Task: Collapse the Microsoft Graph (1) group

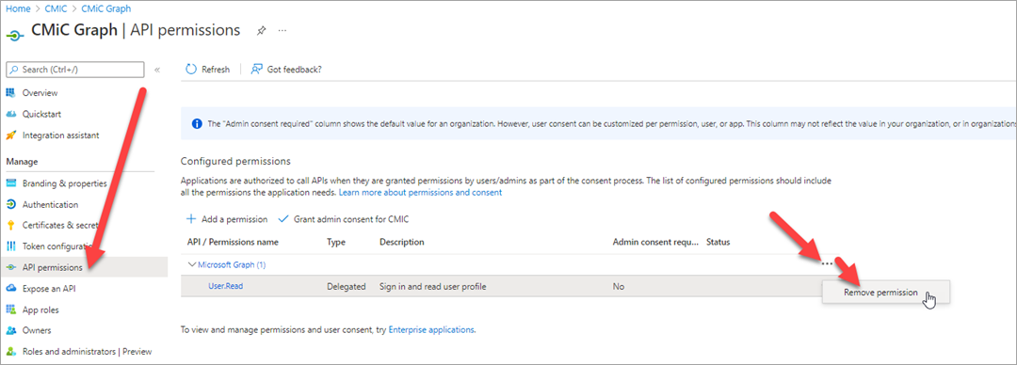Action: tap(192, 264)
